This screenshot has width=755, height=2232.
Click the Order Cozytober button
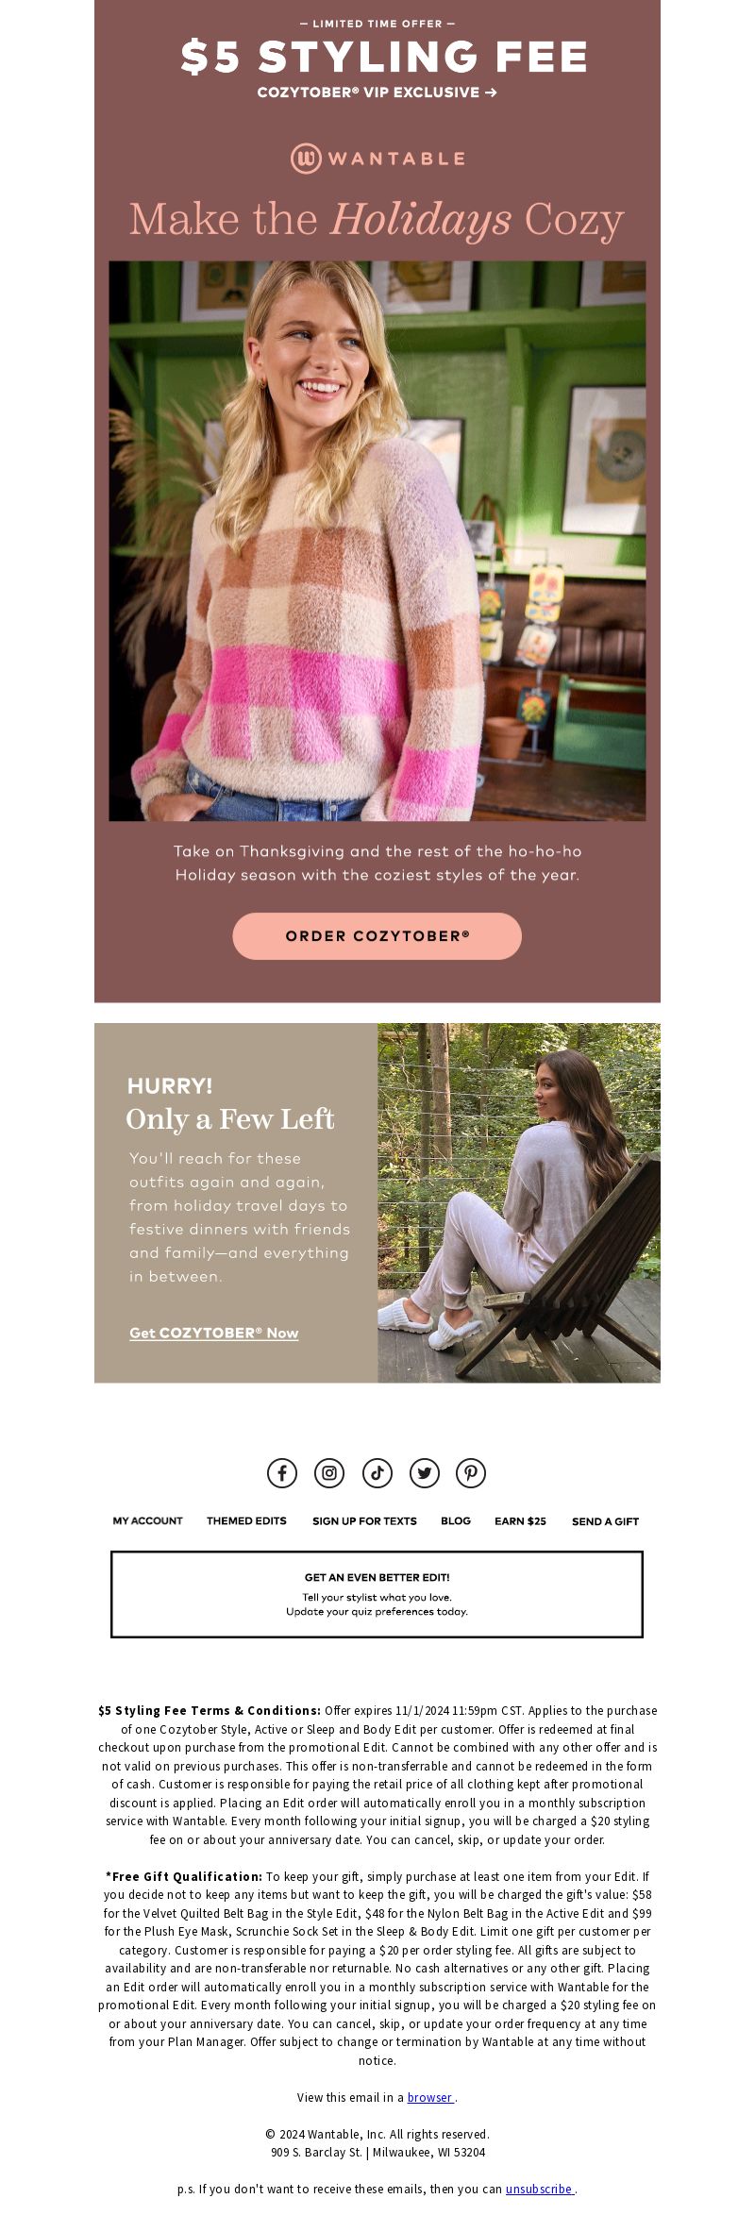coord(377,935)
